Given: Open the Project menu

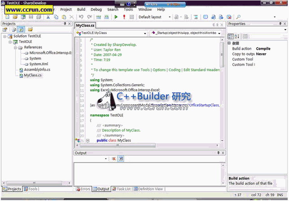Looking at the screenshot, I should (66, 9).
